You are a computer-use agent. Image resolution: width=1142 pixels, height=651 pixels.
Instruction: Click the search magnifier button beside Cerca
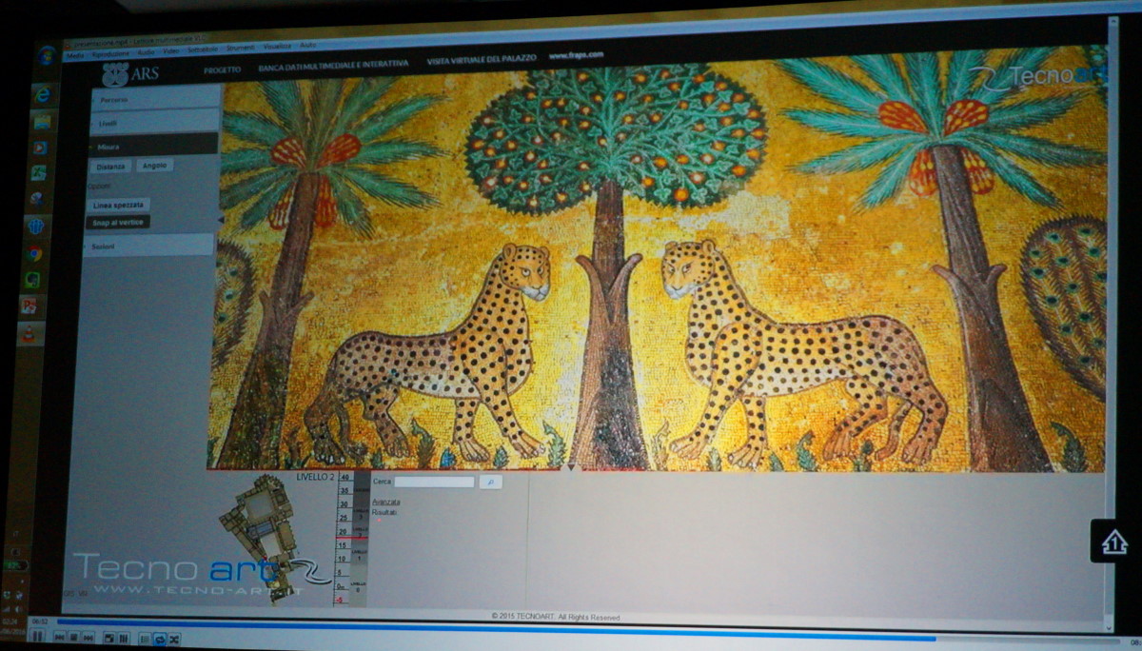tap(490, 483)
